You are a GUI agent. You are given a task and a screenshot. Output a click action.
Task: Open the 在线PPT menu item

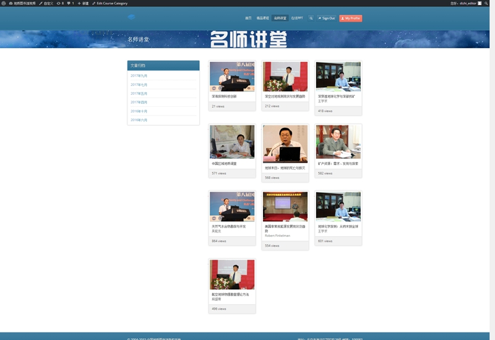click(x=297, y=18)
